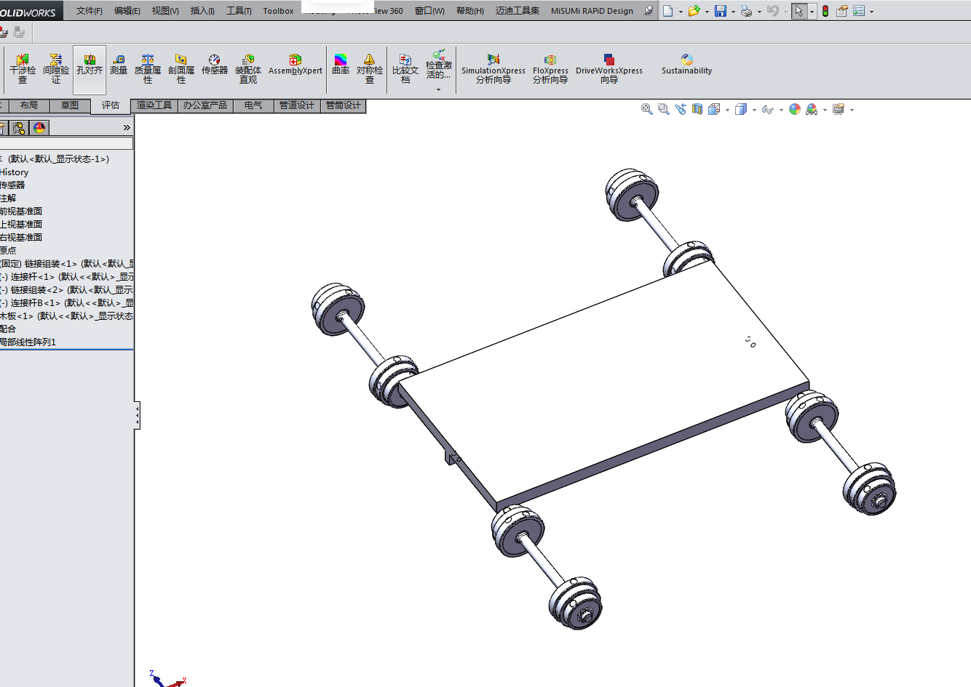971x687 pixels.
Task: Click the feature tree filter field
Action: [x=66, y=143]
